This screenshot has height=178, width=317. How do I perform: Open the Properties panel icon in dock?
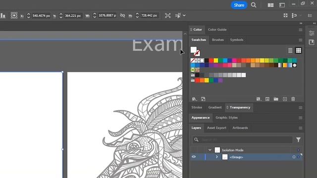[x=312, y=33]
